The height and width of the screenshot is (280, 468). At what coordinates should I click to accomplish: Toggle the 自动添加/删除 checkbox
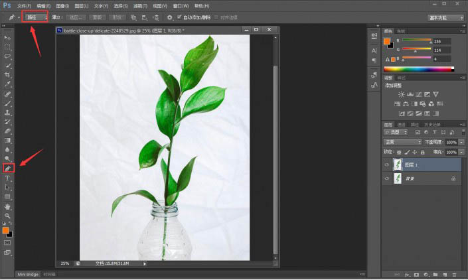click(179, 17)
